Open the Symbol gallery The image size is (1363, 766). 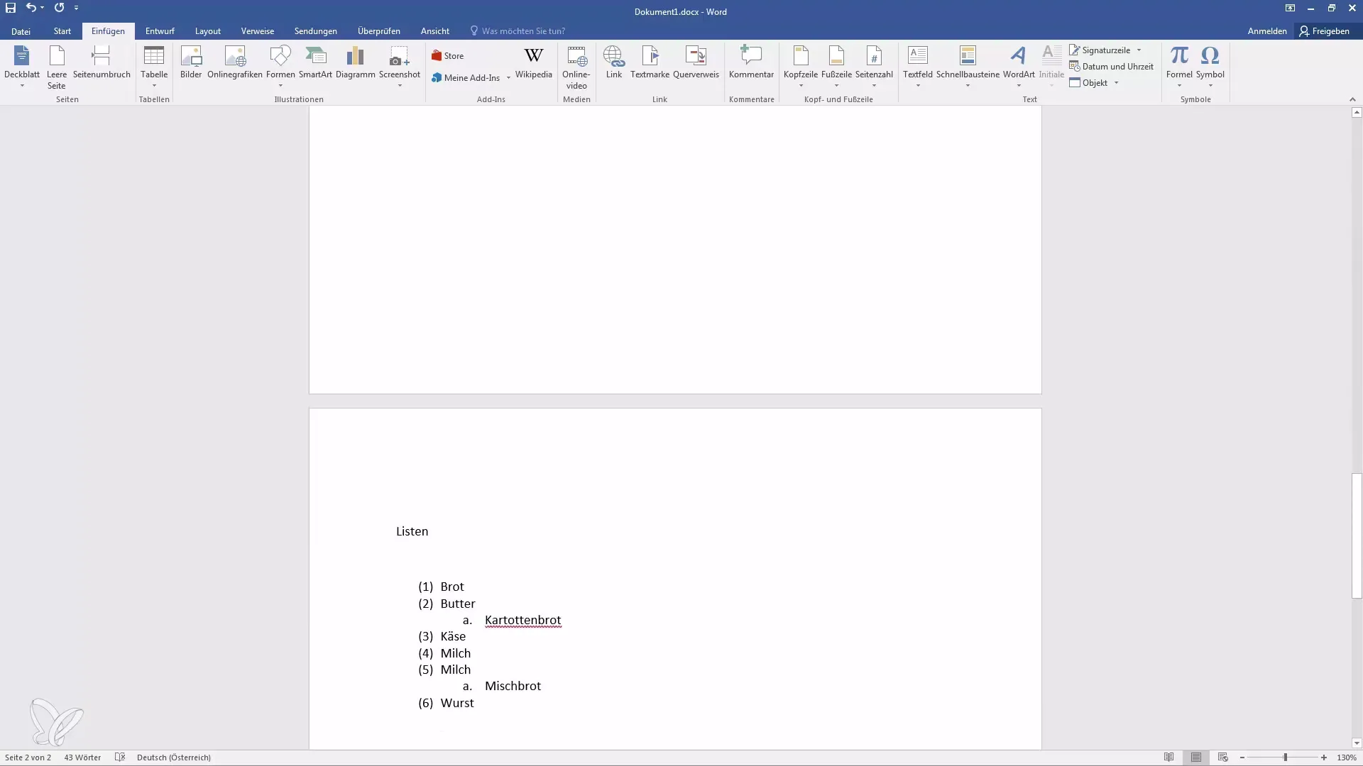coord(1210,66)
